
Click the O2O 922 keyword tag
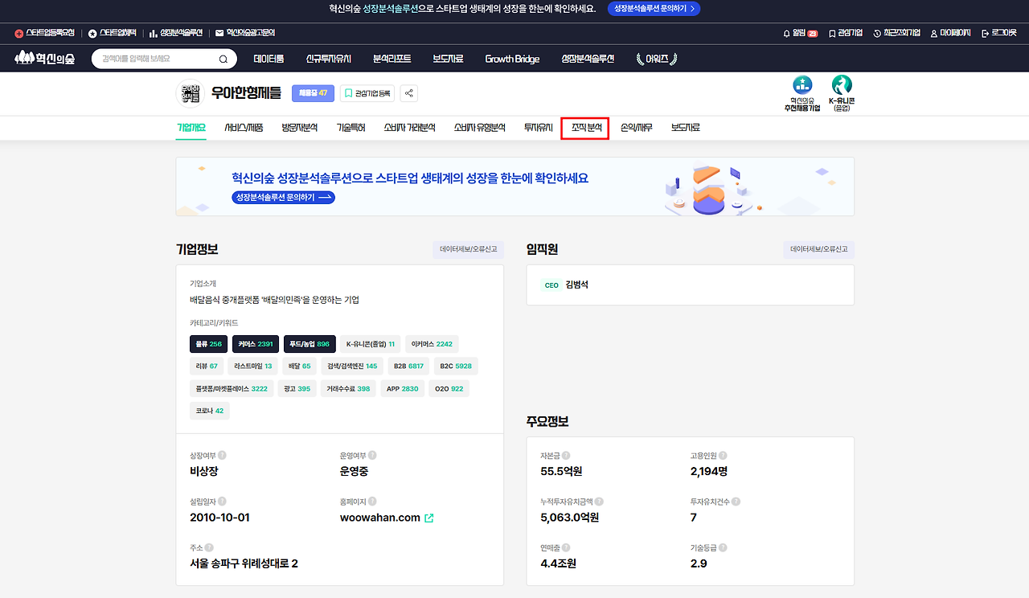(x=449, y=388)
